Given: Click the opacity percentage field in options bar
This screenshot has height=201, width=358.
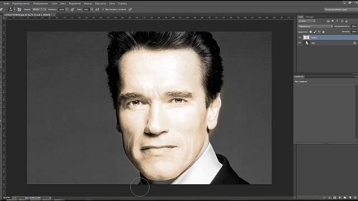Looking at the screenshot, I should point(62,9).
